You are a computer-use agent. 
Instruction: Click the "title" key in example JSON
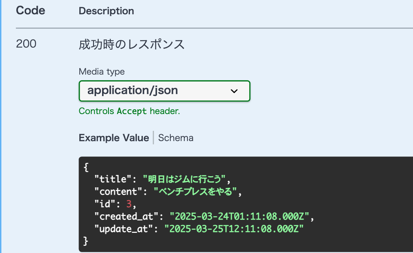coord(113,179)
